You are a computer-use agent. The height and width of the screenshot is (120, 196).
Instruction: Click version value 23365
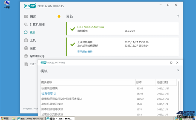point(140,89)
